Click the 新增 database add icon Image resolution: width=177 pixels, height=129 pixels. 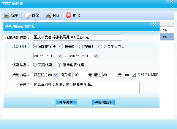click(7, 15)
